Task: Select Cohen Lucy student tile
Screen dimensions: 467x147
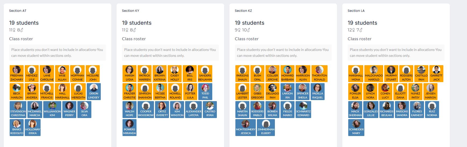Action: (x=385, y=91)
